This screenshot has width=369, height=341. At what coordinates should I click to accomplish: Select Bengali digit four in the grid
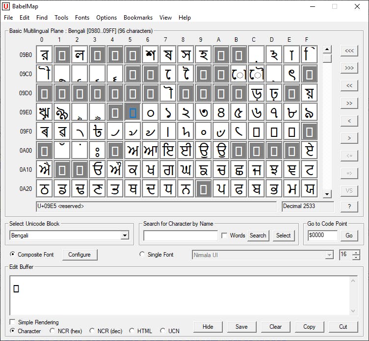(x=221, y=112)
